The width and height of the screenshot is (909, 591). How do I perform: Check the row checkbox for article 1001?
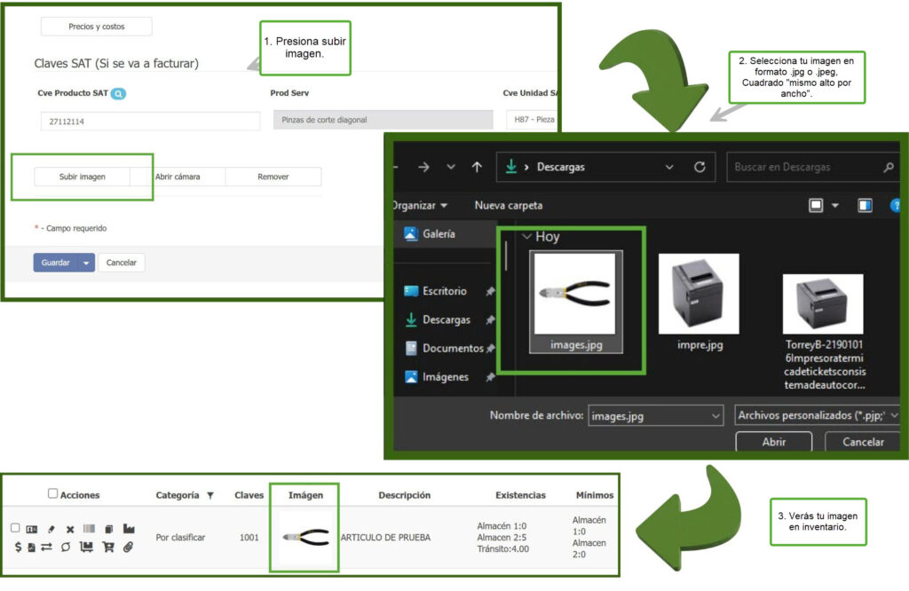pyautogui.click(x=15, y=528)
